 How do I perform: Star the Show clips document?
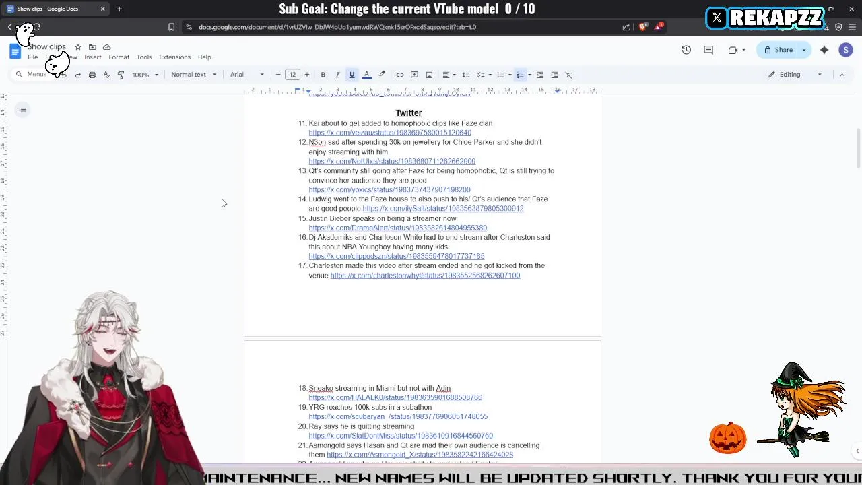pyautogui.click(x=78, y=47)
